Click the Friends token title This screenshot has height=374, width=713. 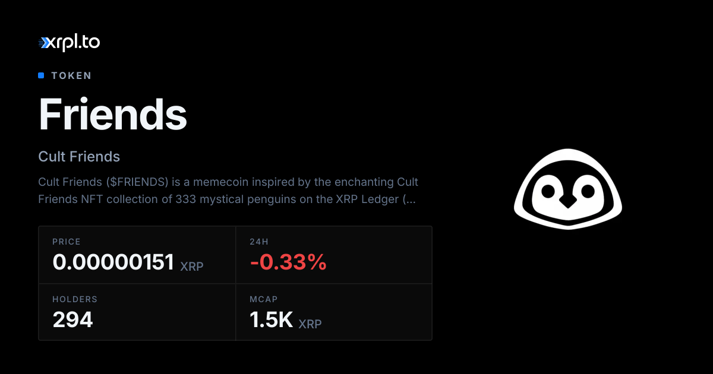(x=113, y=114)
